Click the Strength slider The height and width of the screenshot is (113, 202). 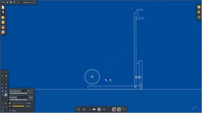coord(18,100)
